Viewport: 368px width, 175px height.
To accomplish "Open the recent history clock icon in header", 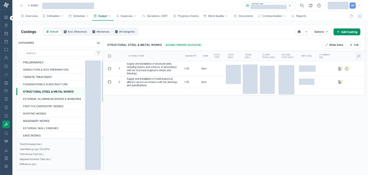I will 311,6.
